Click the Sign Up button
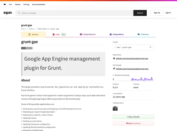This screenshot has height=131, width=177. [x=157, y=13]
